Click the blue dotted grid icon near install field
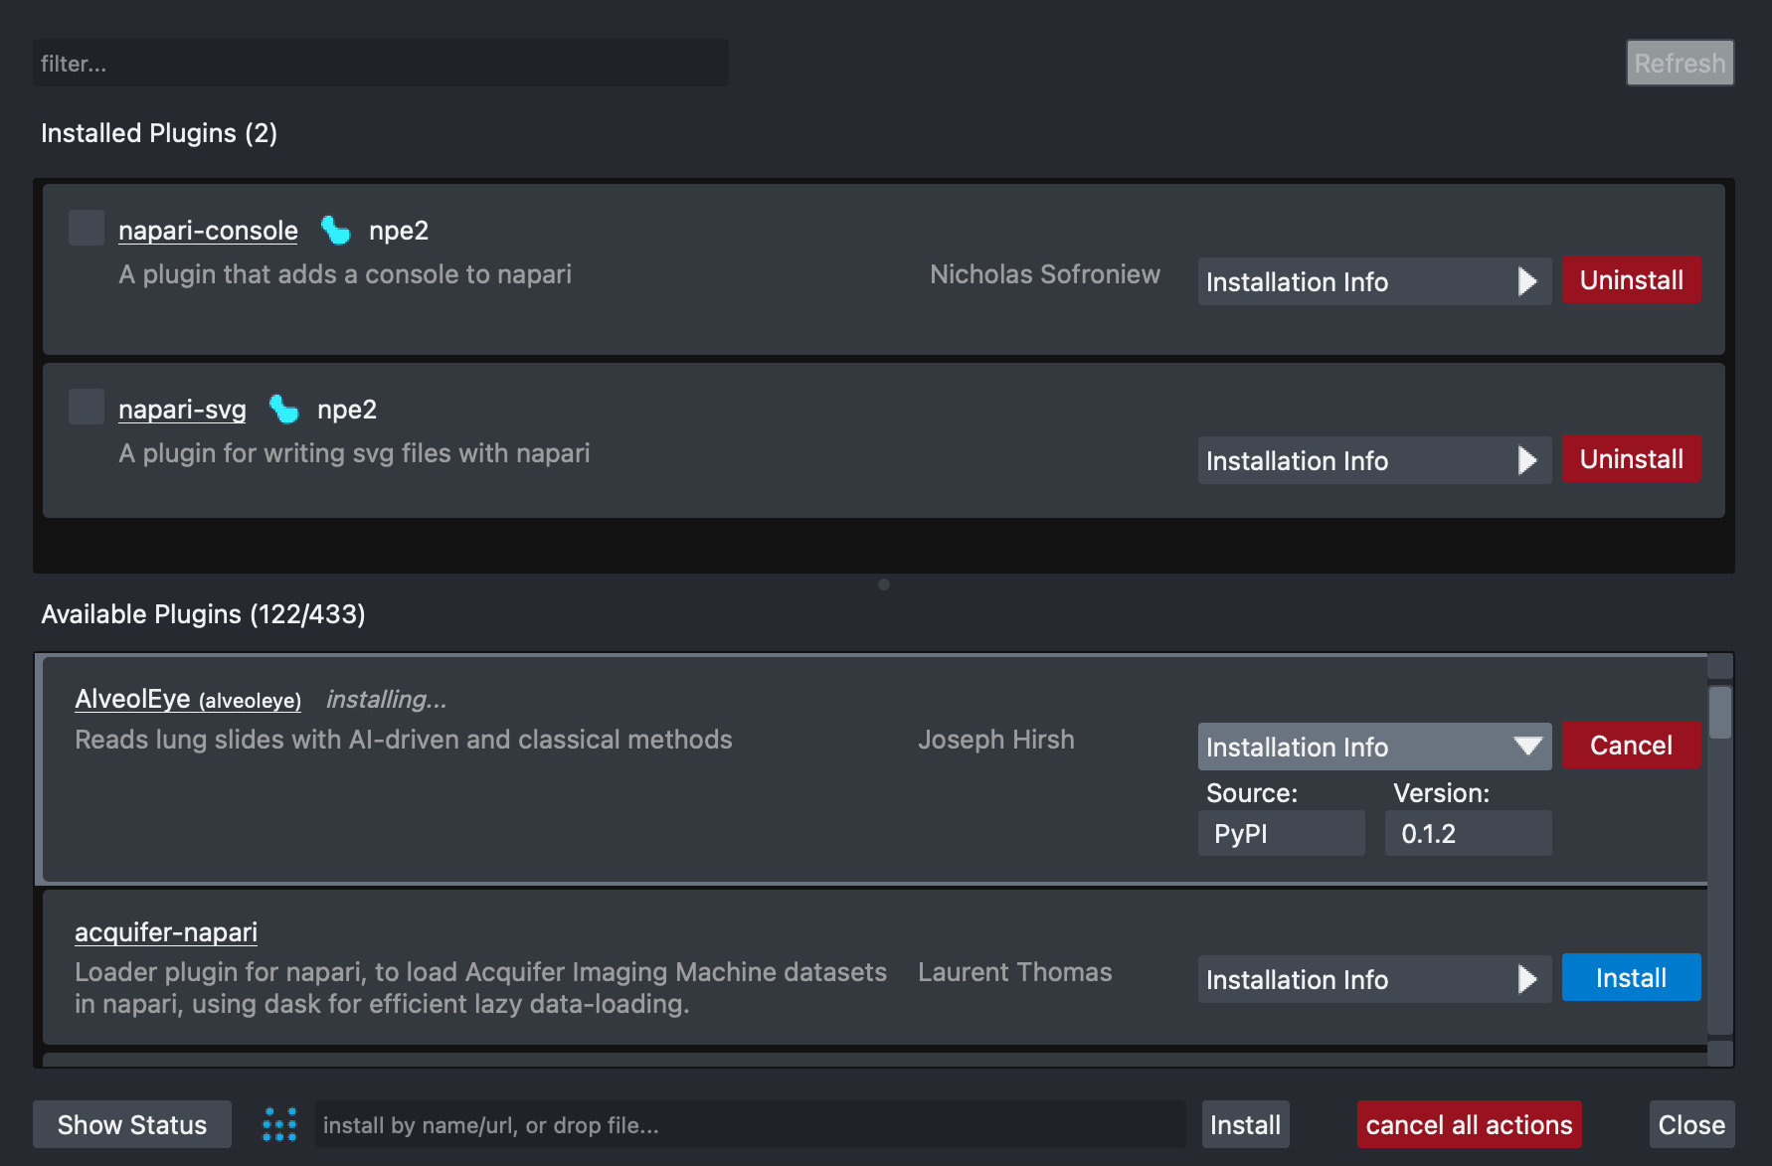The width and height of the screenshot is (1772, 1166). pos(279,1123)
